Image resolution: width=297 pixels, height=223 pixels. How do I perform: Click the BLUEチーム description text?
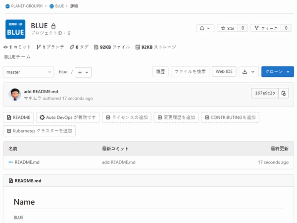tap(17, 57)
